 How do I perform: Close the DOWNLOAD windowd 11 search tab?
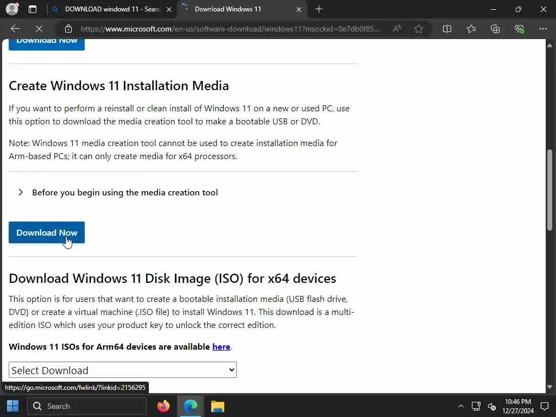[x=169, y=10]
